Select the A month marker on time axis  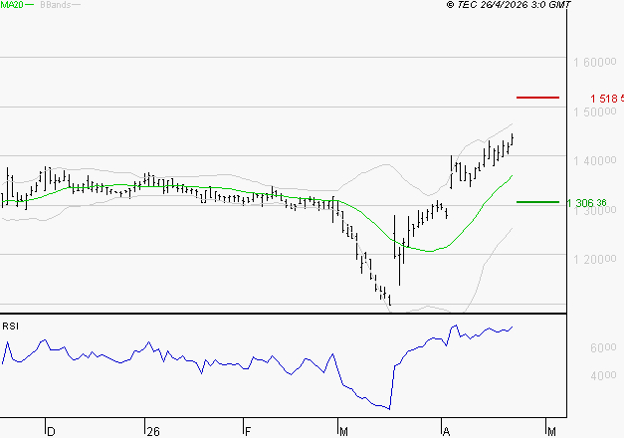click(444, 431)
